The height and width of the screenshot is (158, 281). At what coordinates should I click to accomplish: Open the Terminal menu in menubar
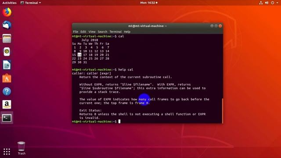point(115,32)
